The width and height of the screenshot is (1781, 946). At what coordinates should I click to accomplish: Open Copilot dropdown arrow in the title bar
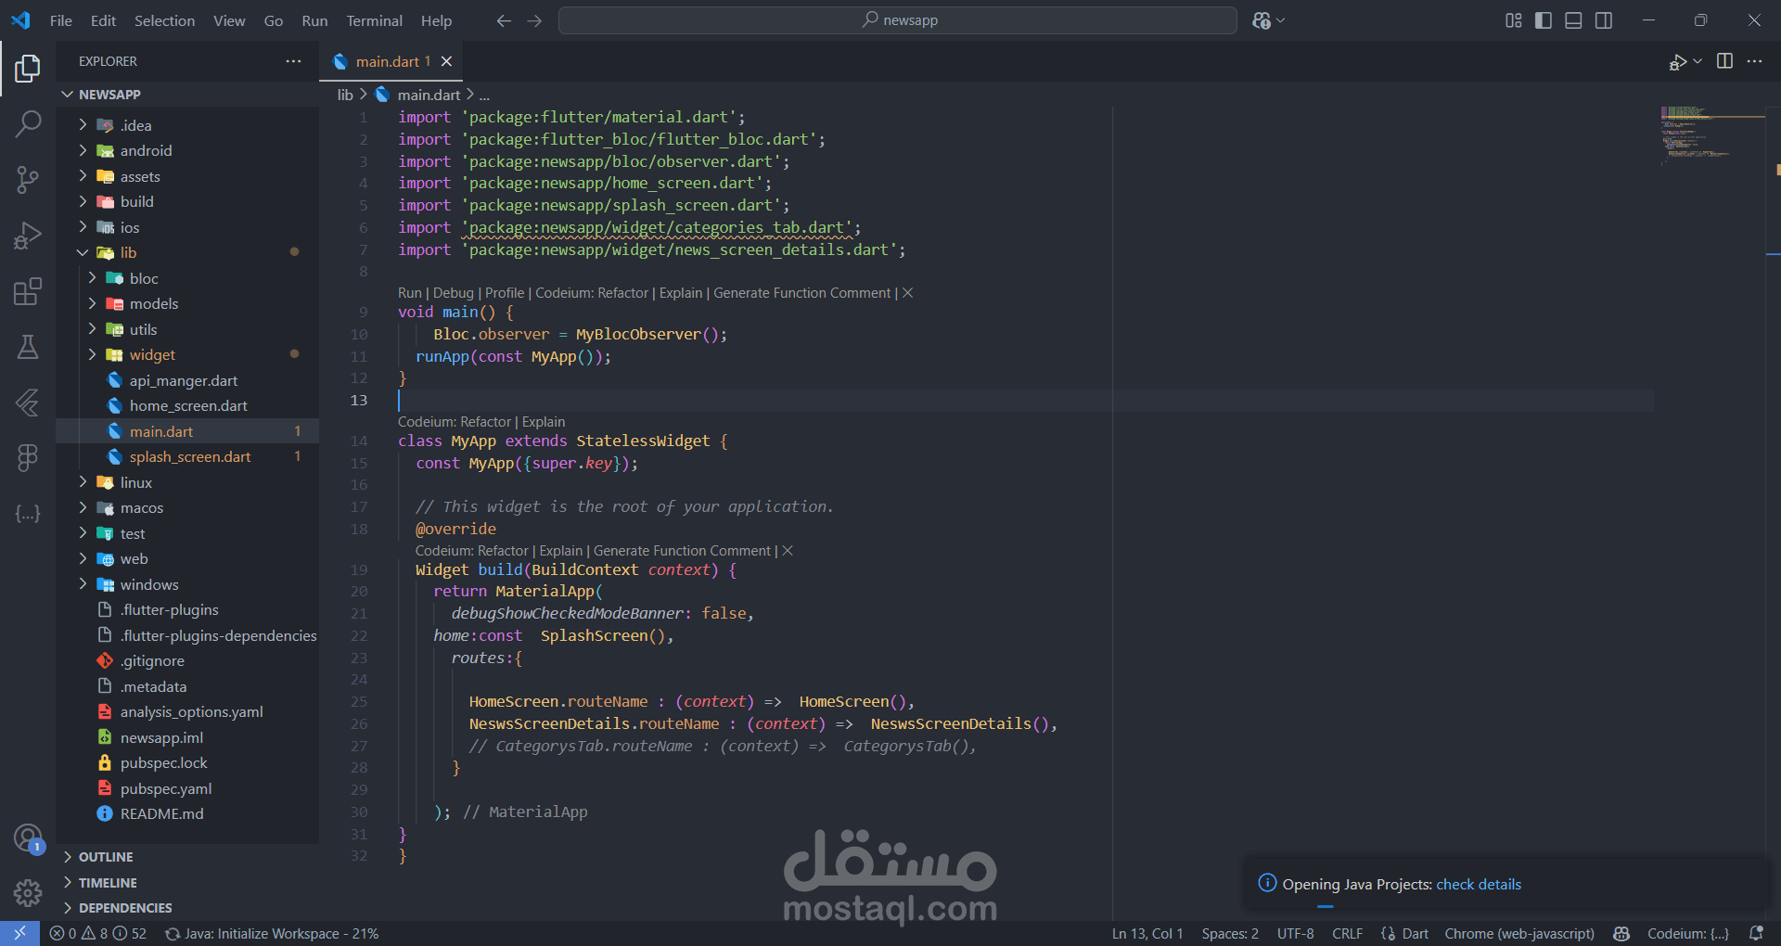(x=1282, y=20)
